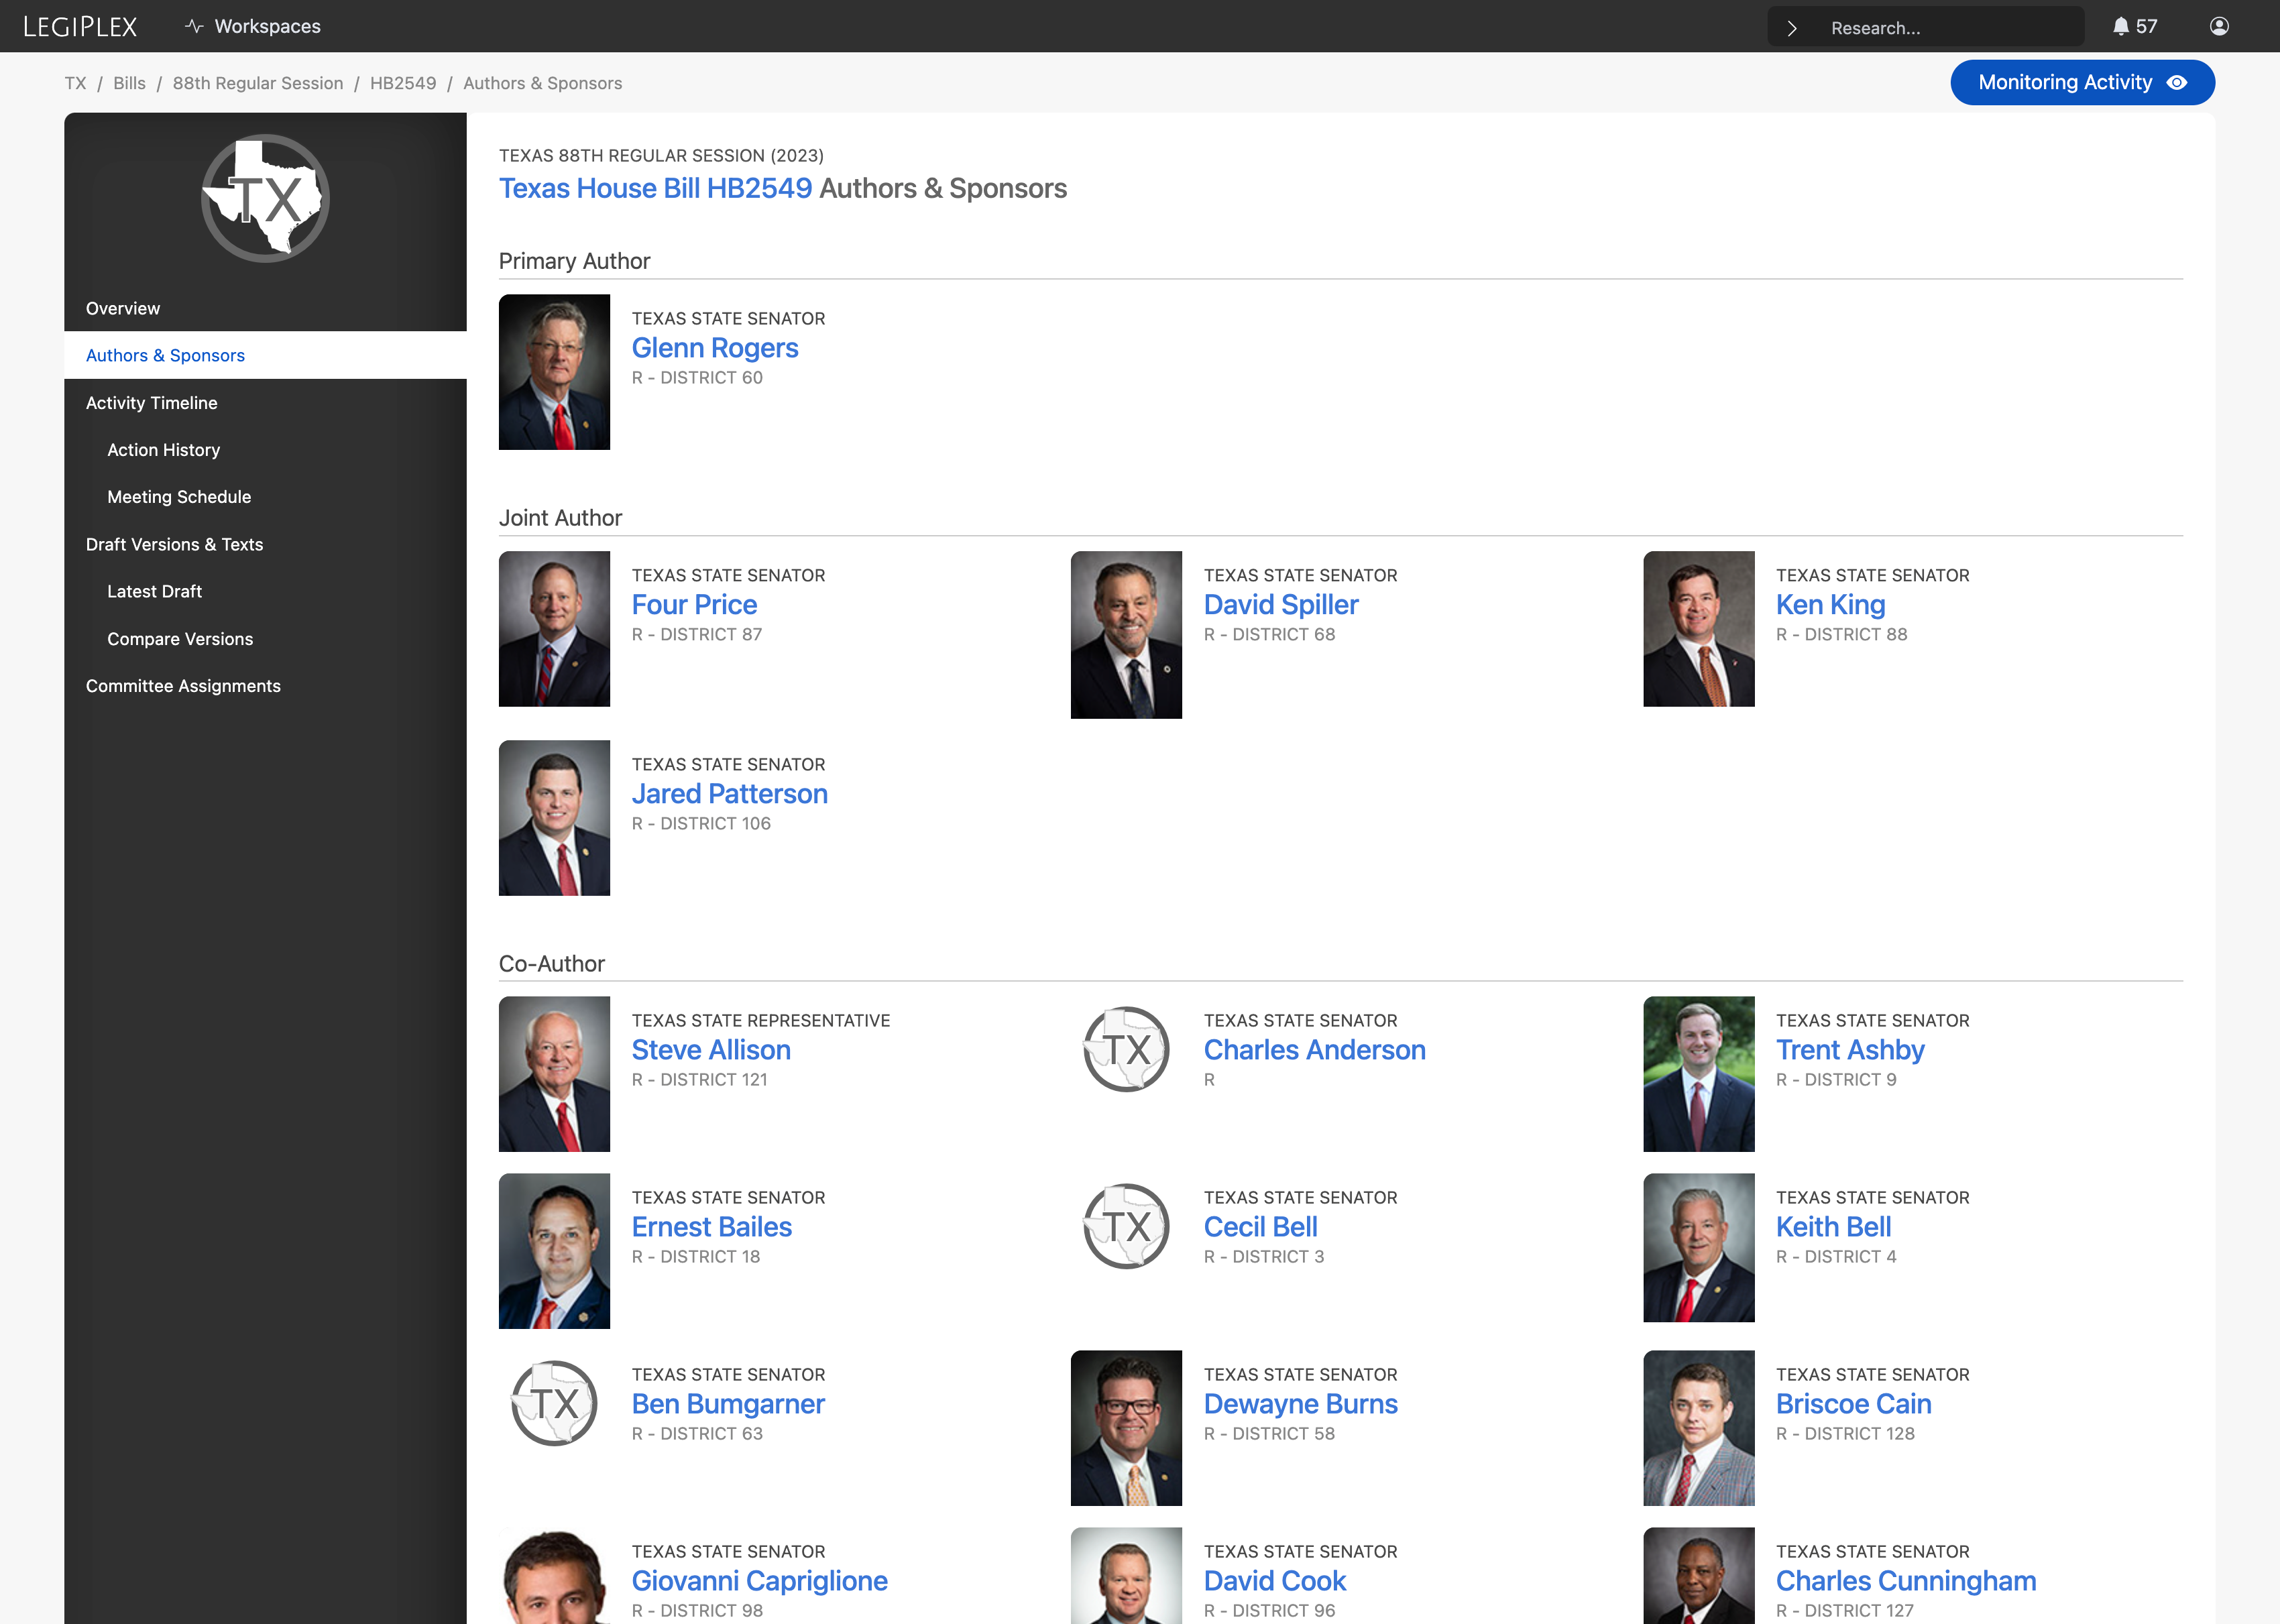
Task: Open David Spiller's portrait thumbnail
Action: [1126, 634]
